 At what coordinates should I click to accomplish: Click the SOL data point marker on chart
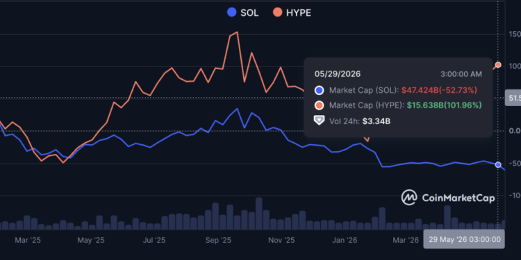point(498,164)
